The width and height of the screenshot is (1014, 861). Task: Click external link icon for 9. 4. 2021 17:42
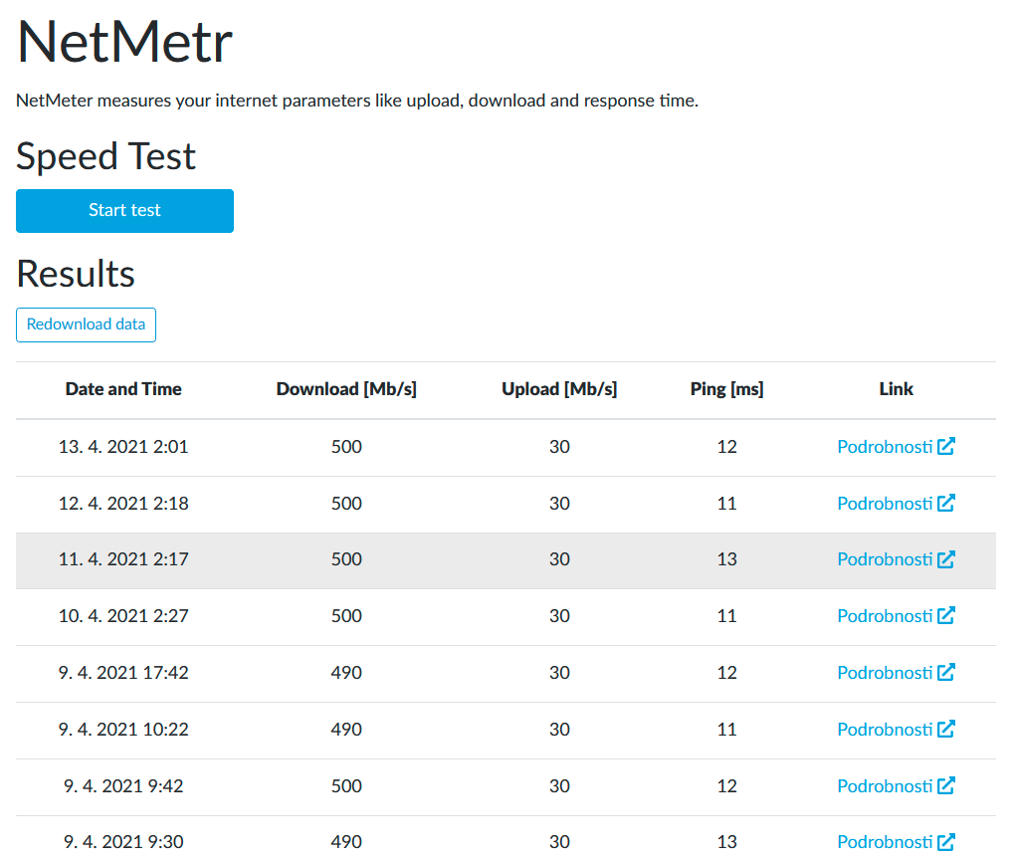tap(946, 673)
